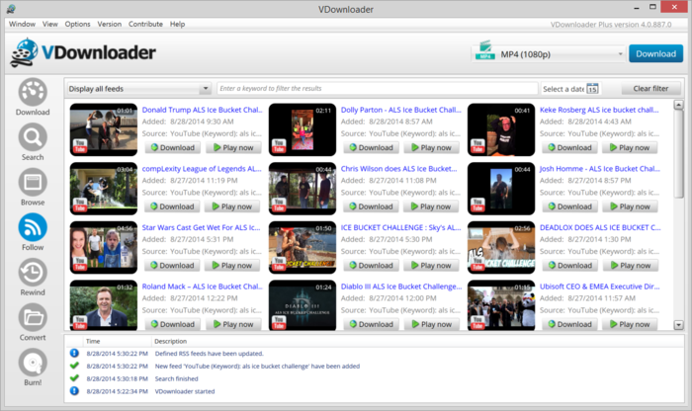This screenshot has width=692, height=411.
Task: Open the Help menu
Action: point(177,24)
